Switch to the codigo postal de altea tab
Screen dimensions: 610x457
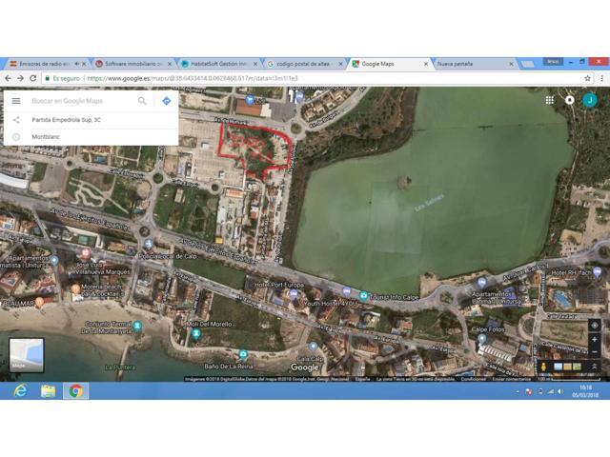coord(303,64)
